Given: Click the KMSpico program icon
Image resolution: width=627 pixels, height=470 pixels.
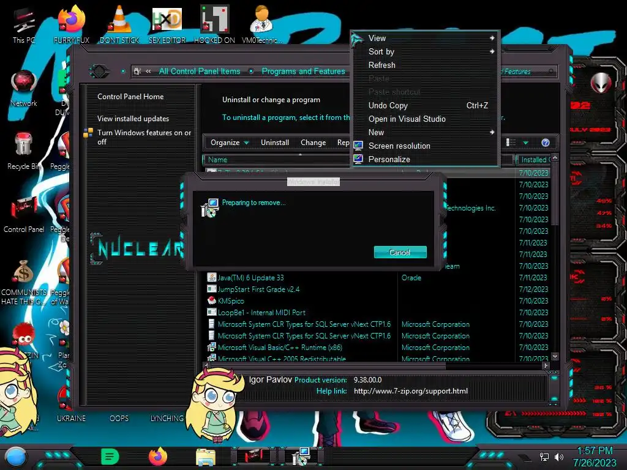Looking at the screenshot, I should click(211, 300).
